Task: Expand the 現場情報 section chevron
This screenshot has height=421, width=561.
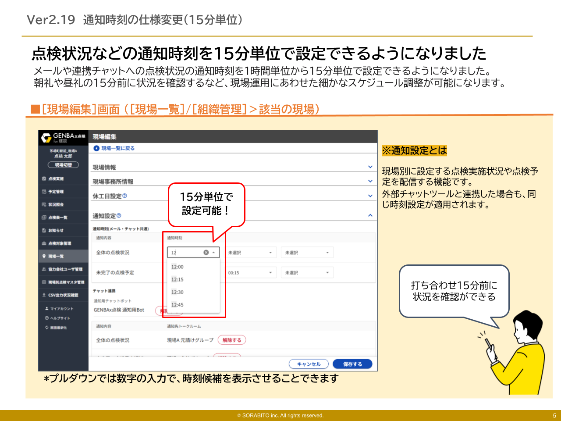Action: pyautogui.click(x=370, y=167)
